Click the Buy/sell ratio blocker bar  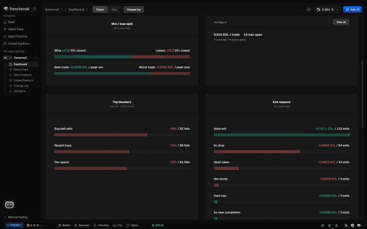(122, 135)
